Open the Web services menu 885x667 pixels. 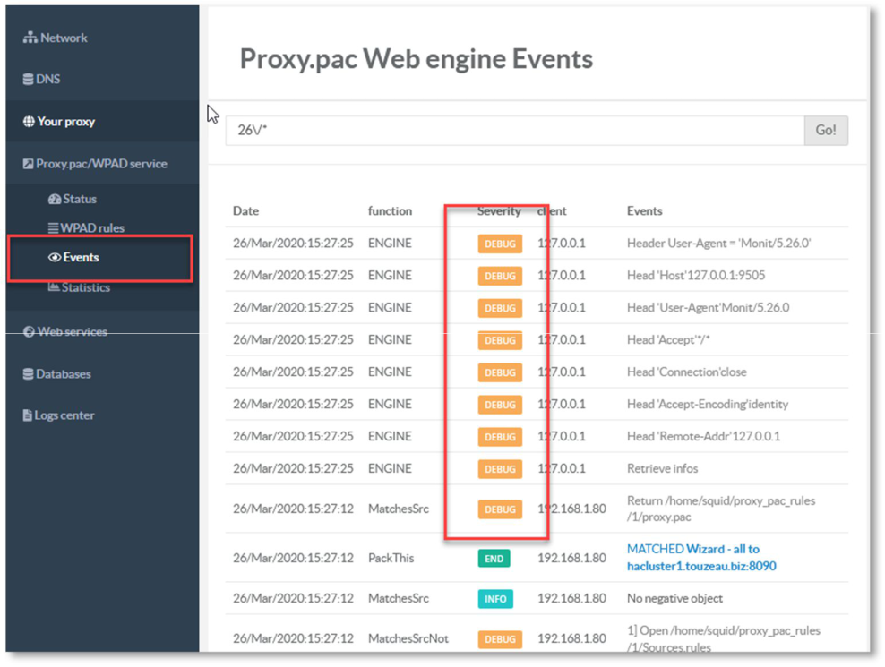72,332
